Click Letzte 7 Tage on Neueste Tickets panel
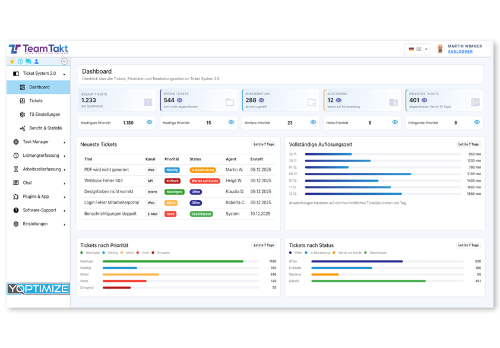The width and height of the screenshot is (500, 348). point(262,145)
